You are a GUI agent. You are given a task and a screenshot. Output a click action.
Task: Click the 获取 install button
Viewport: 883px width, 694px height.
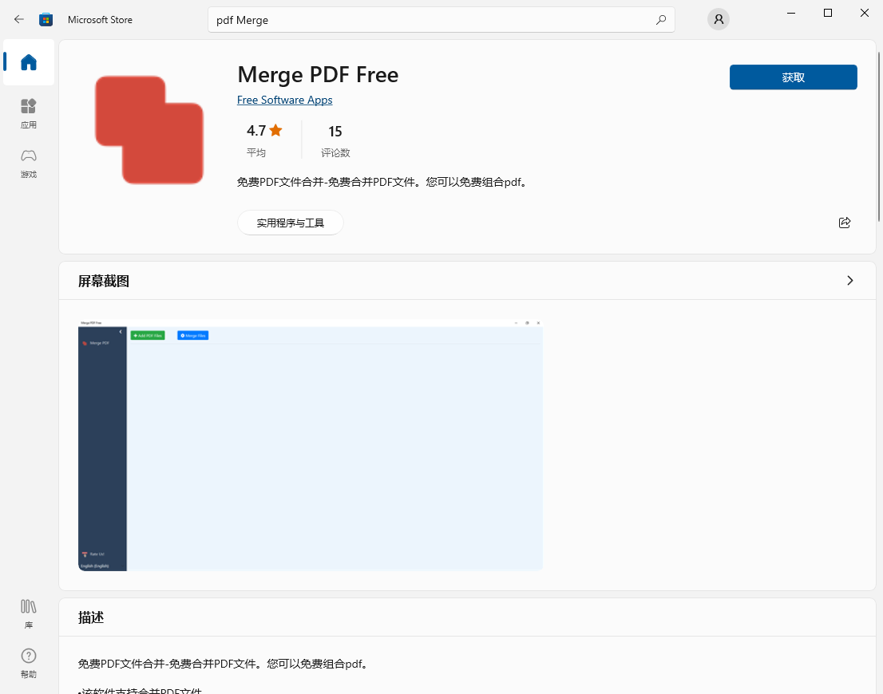coord(793,77)
